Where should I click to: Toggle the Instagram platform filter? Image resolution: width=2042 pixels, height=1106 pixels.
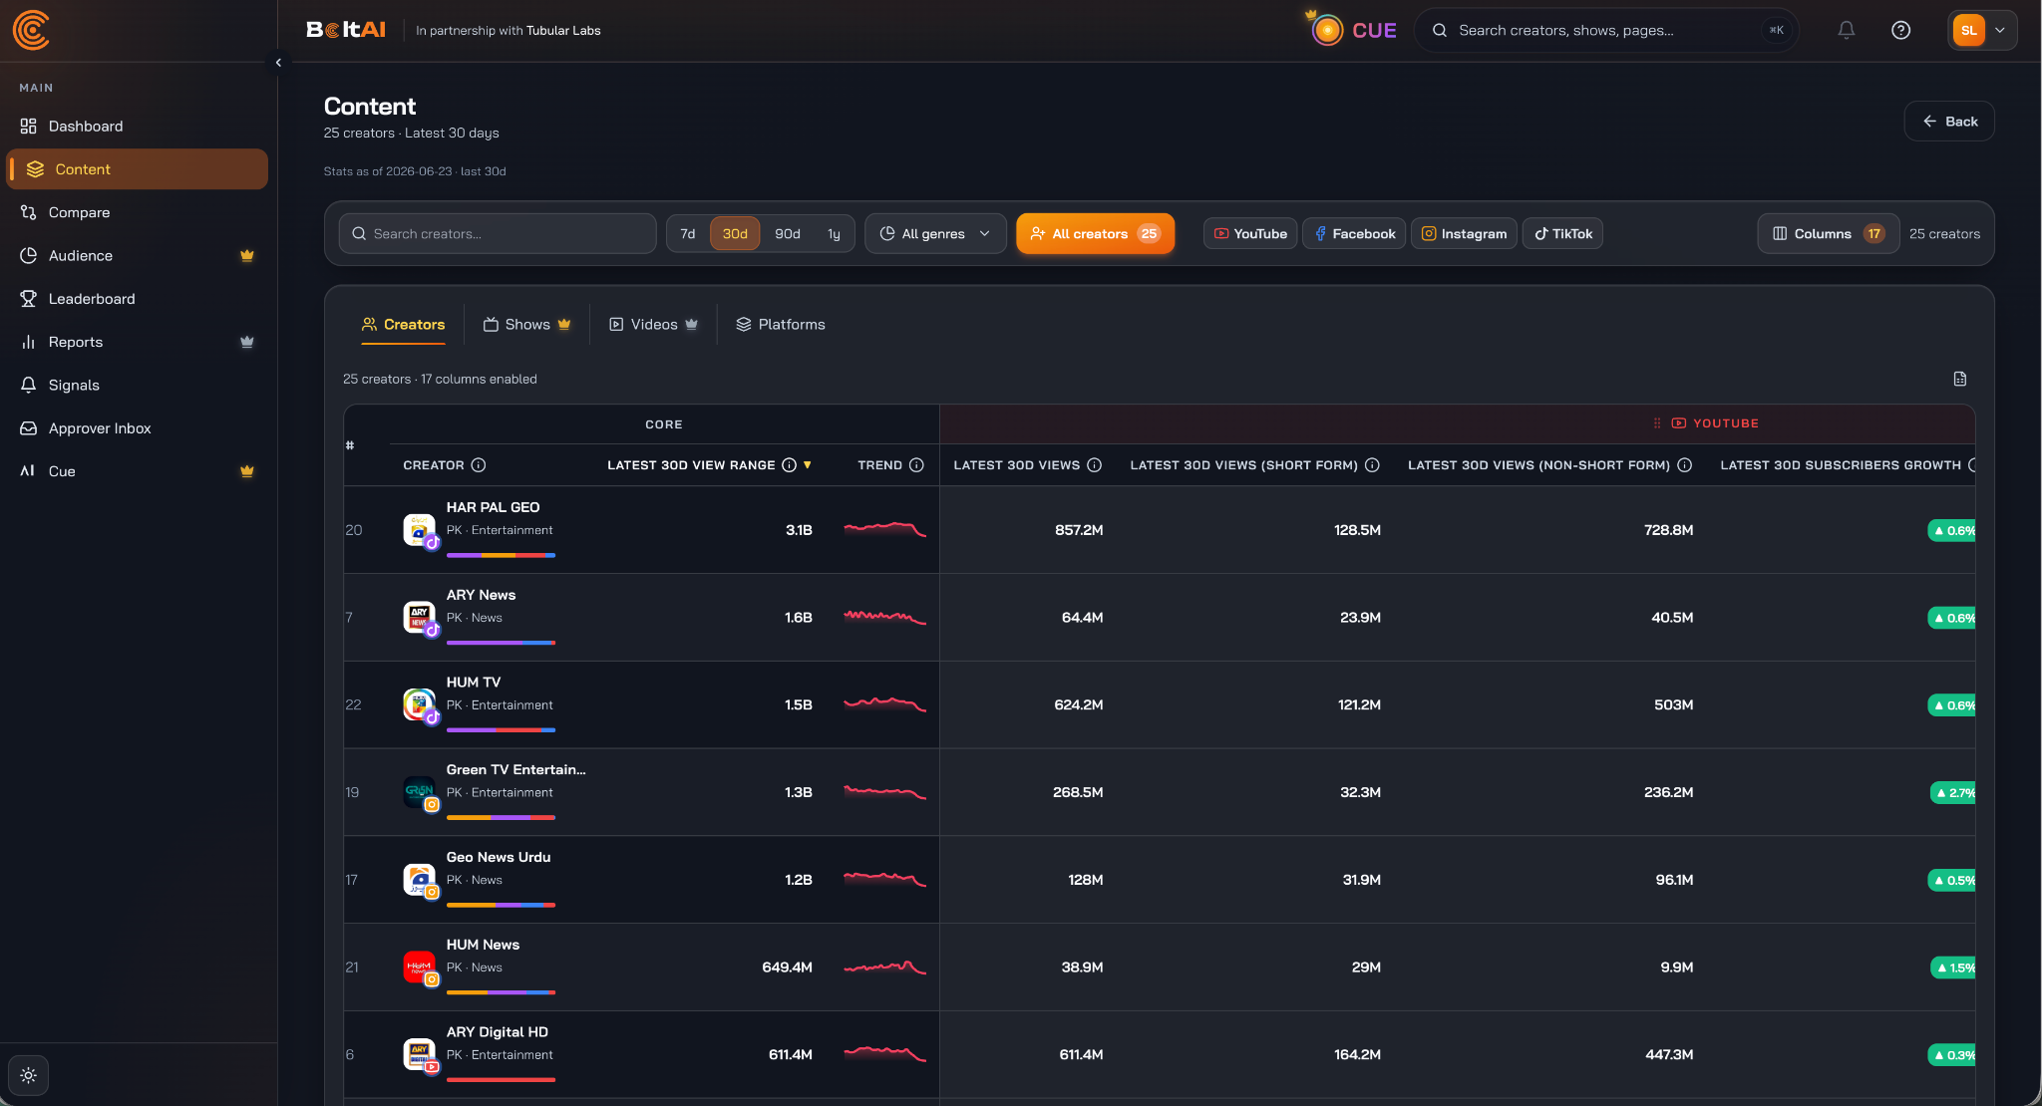coord(1464,233)
